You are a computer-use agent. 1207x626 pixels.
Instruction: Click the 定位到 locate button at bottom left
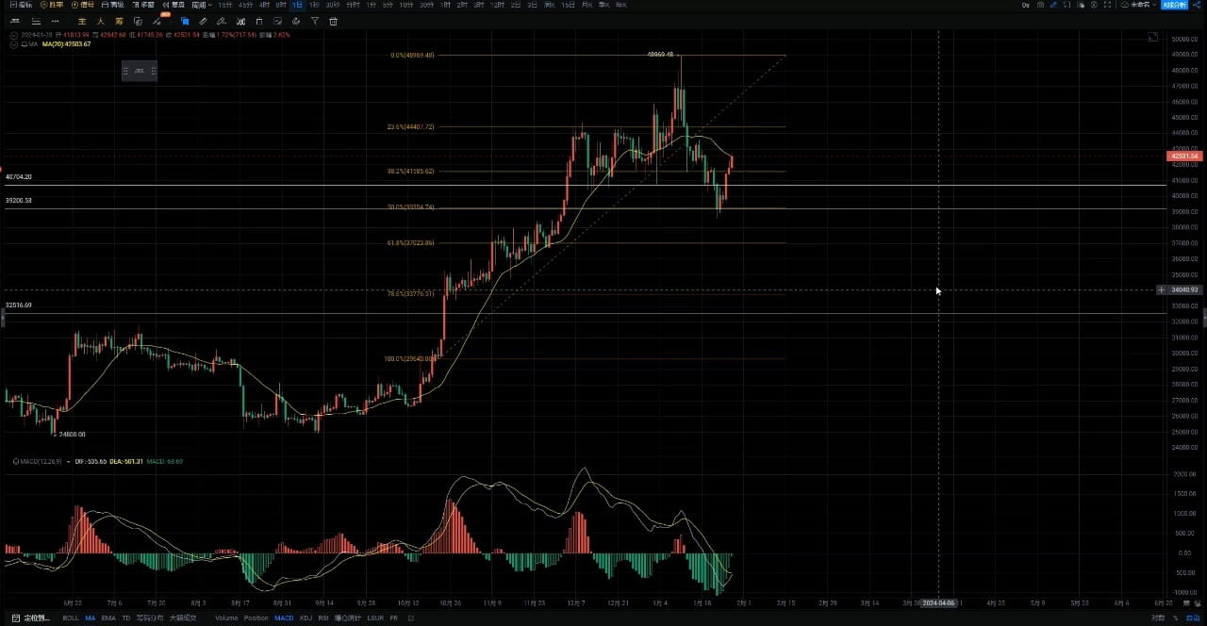coord(31,618)
